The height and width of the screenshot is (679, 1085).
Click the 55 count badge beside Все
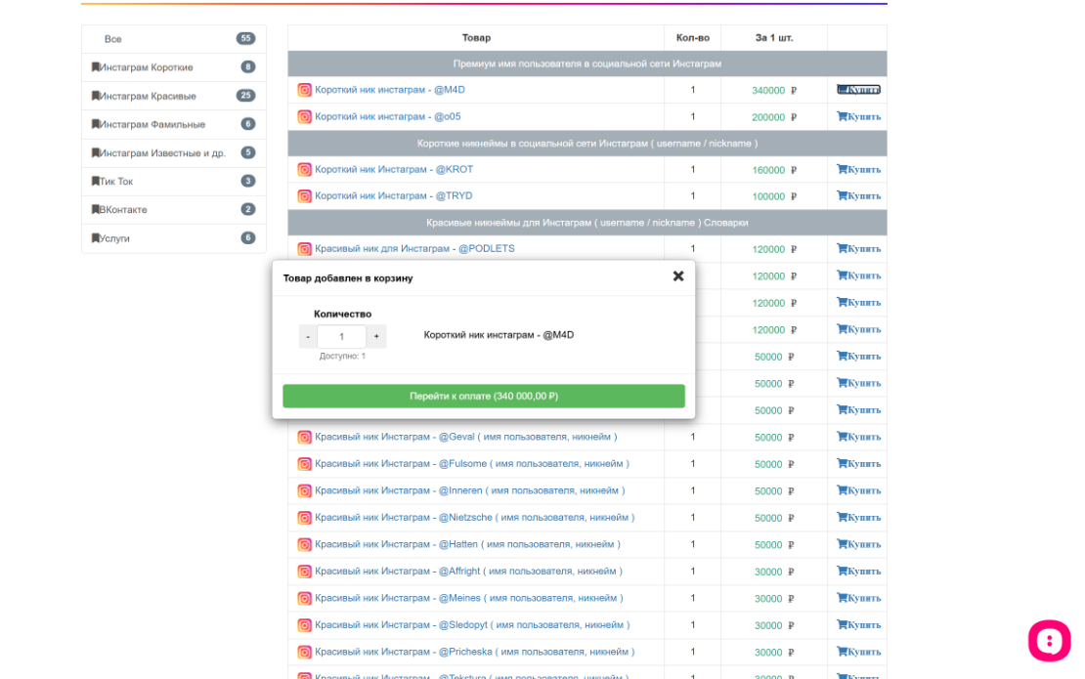(x=245, y=39)
